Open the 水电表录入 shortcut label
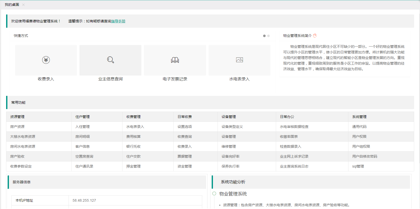Screen dimensions: 420x209 239,79
